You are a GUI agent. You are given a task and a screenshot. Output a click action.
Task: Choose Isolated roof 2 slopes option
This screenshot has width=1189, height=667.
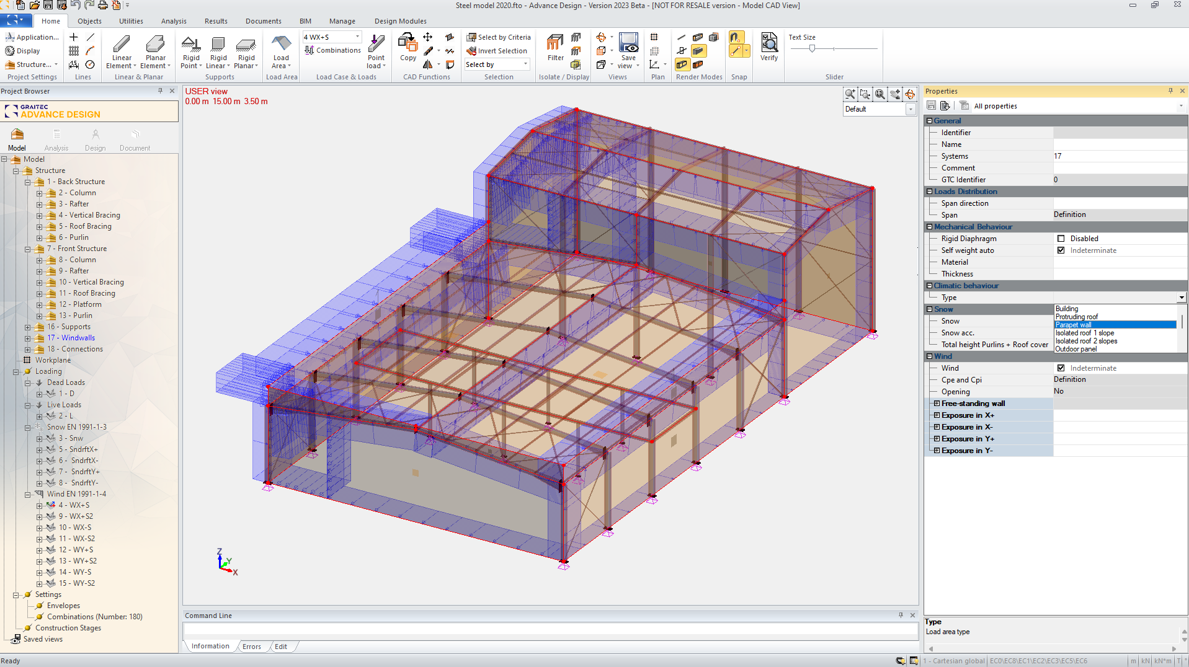point(1086,341)
